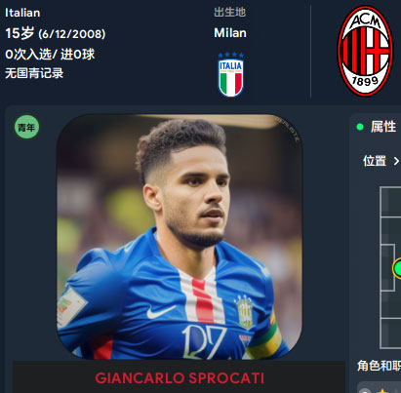Click the four stars above Italia badge
Image resolution: width=401 pixels, height=393 pixels.
coord(231,55)
